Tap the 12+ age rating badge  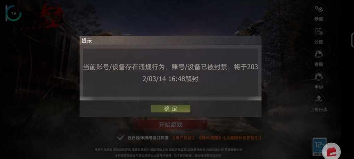point(319,147)
